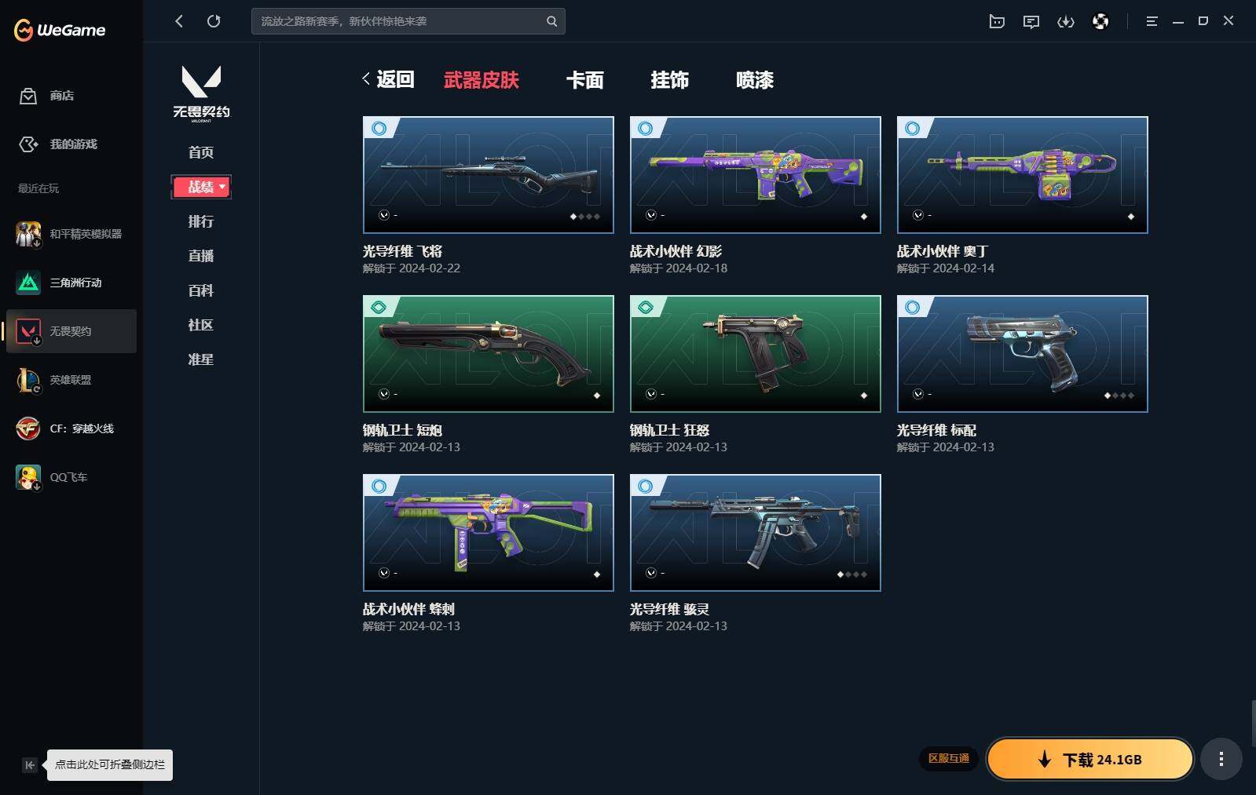Open the folder icon in the top bar

click(997, 21)
